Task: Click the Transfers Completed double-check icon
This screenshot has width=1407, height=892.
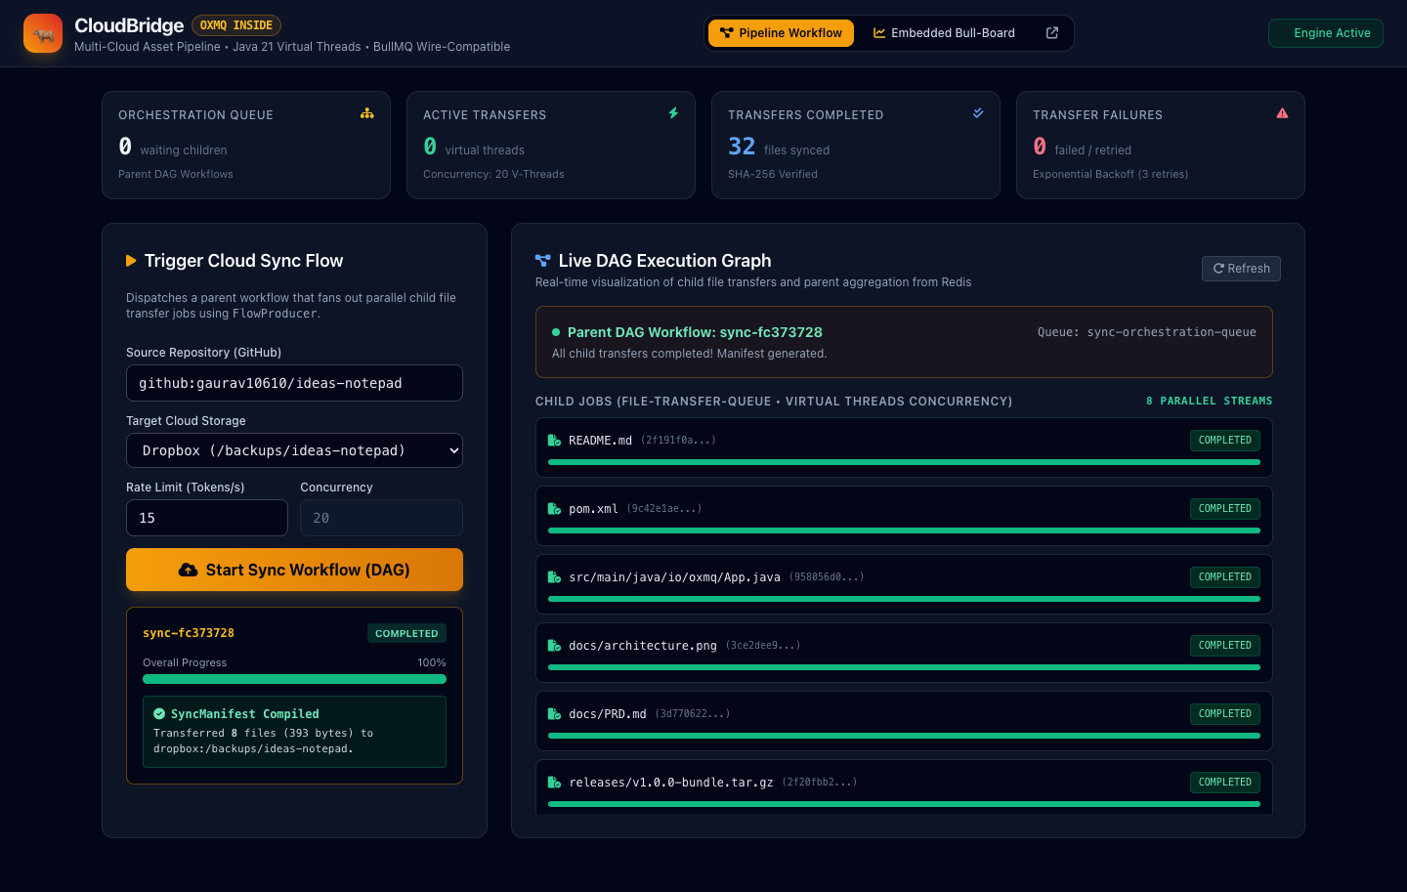Action: (x=978, y=113)
